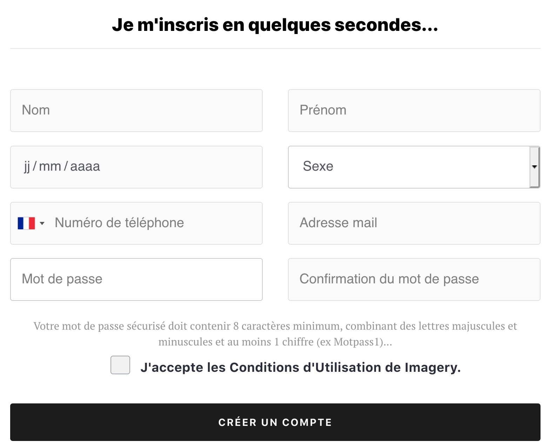Focus the Adresse mail input
Viewport: 557px width, 448px height.
(414, 223)
